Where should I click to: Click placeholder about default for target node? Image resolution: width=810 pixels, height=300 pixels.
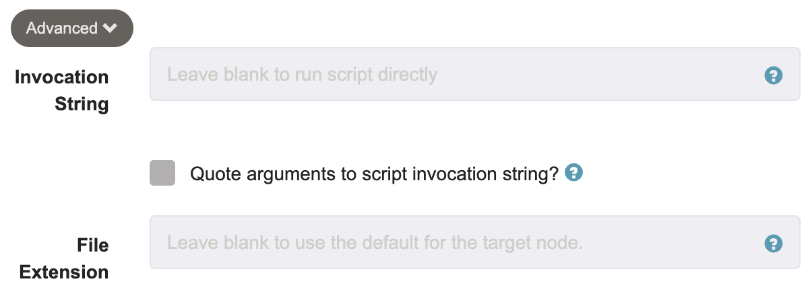click(x=375, y=242)
